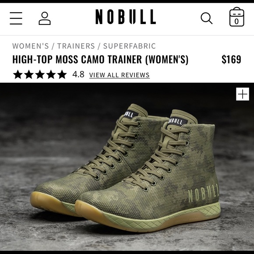Image resolution: width=254 pixels, height=254 pixels.
Task: Open search with the magnifier icon
Action: (x=207, y=18)
